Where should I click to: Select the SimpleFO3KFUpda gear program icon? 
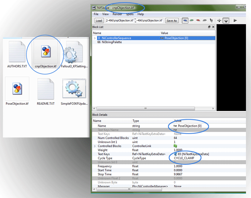(x=74, y=89)
